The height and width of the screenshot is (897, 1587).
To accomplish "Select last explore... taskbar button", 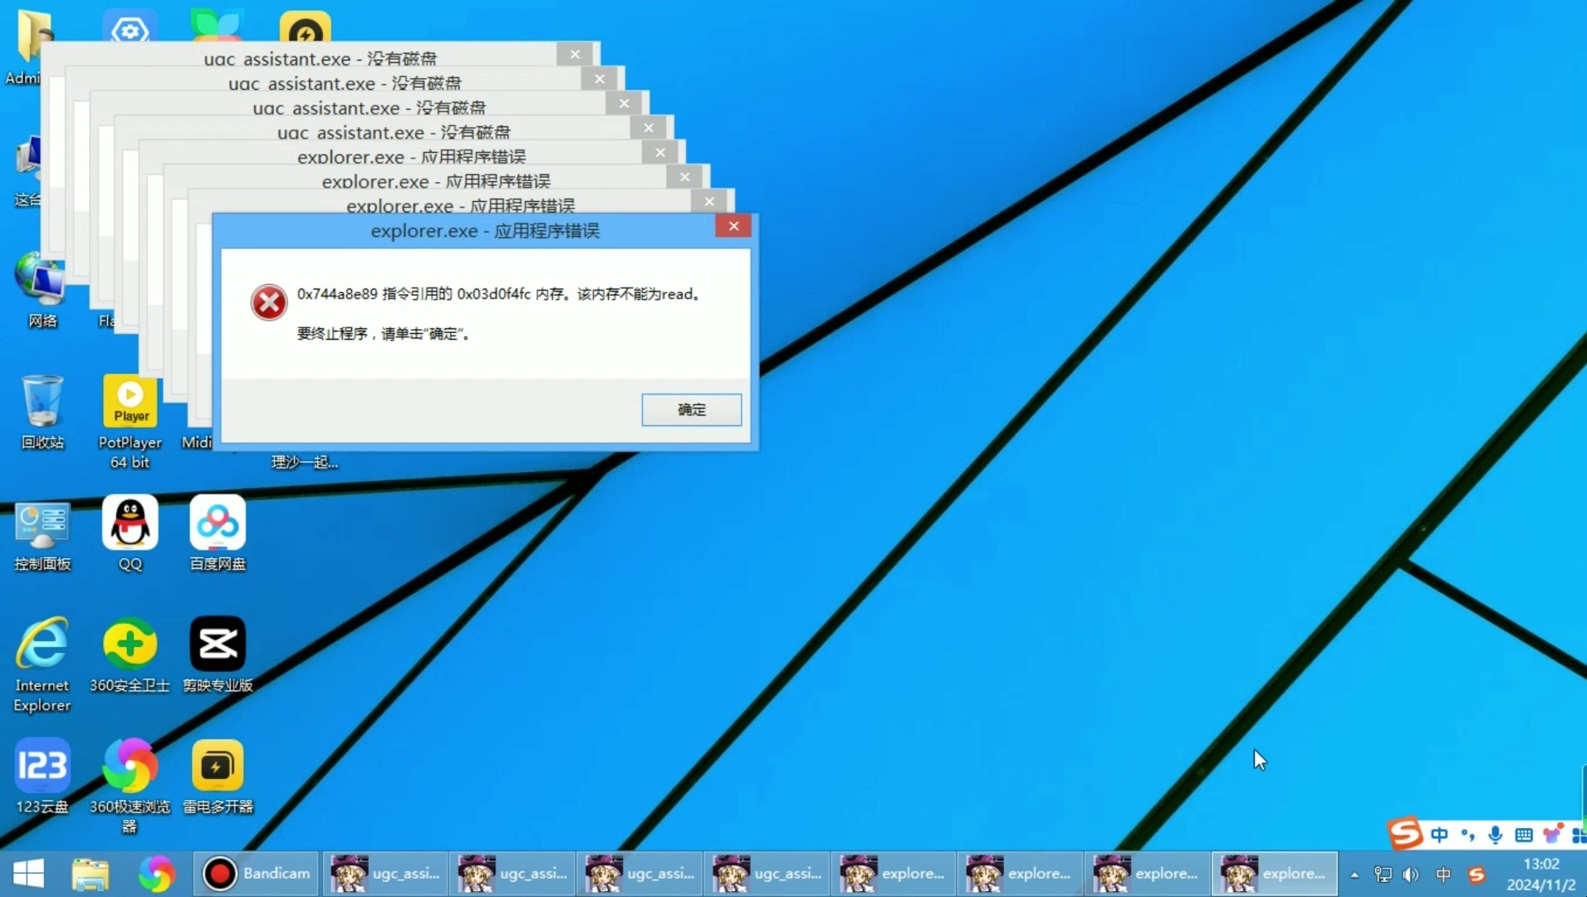I will pos(1274,874).
